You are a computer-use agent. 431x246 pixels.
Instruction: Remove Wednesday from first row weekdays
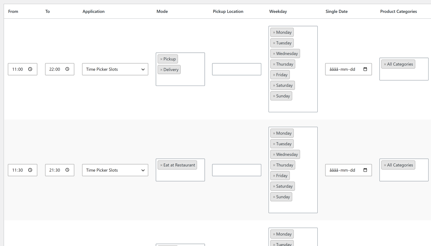[x=274, y=54]
